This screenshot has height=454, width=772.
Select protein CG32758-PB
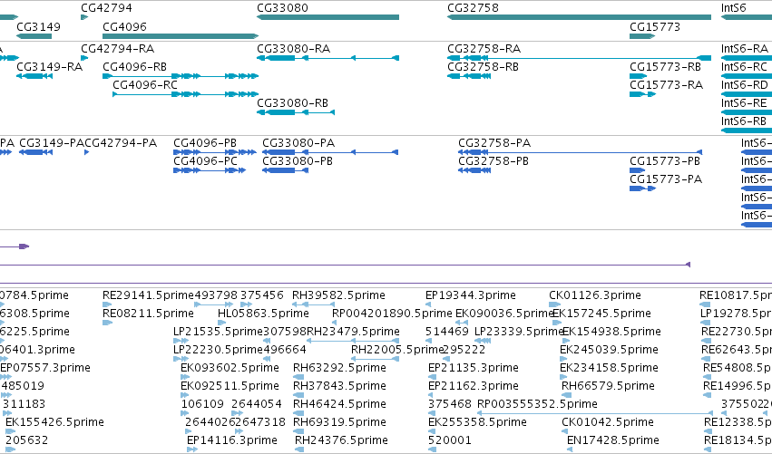click(x=474, y=170)
